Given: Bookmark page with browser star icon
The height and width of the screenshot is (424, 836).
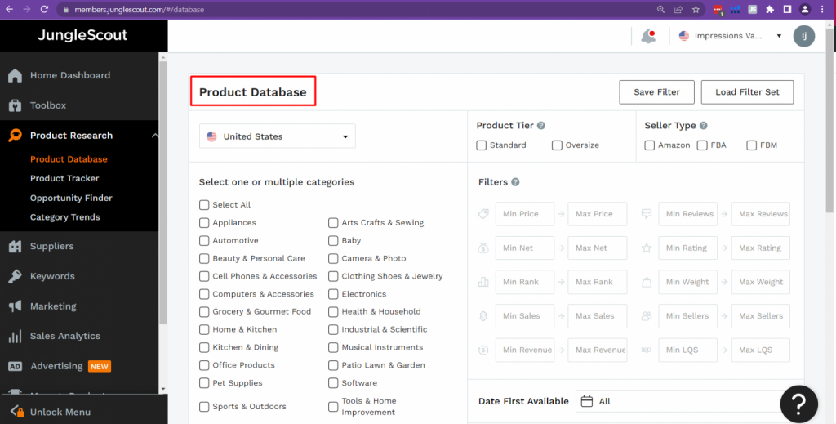Looking at the screenshot, I should (696, 10).
